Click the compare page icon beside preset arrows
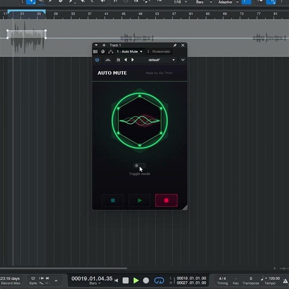 tap(118, 60)
